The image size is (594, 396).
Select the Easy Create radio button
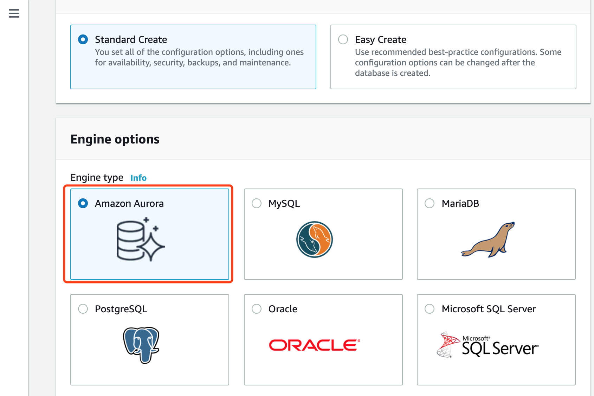(x=343, y=39)
